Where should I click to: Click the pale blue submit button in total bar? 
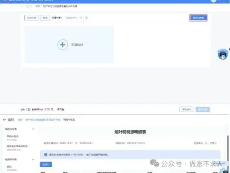(x=203, y=109)
